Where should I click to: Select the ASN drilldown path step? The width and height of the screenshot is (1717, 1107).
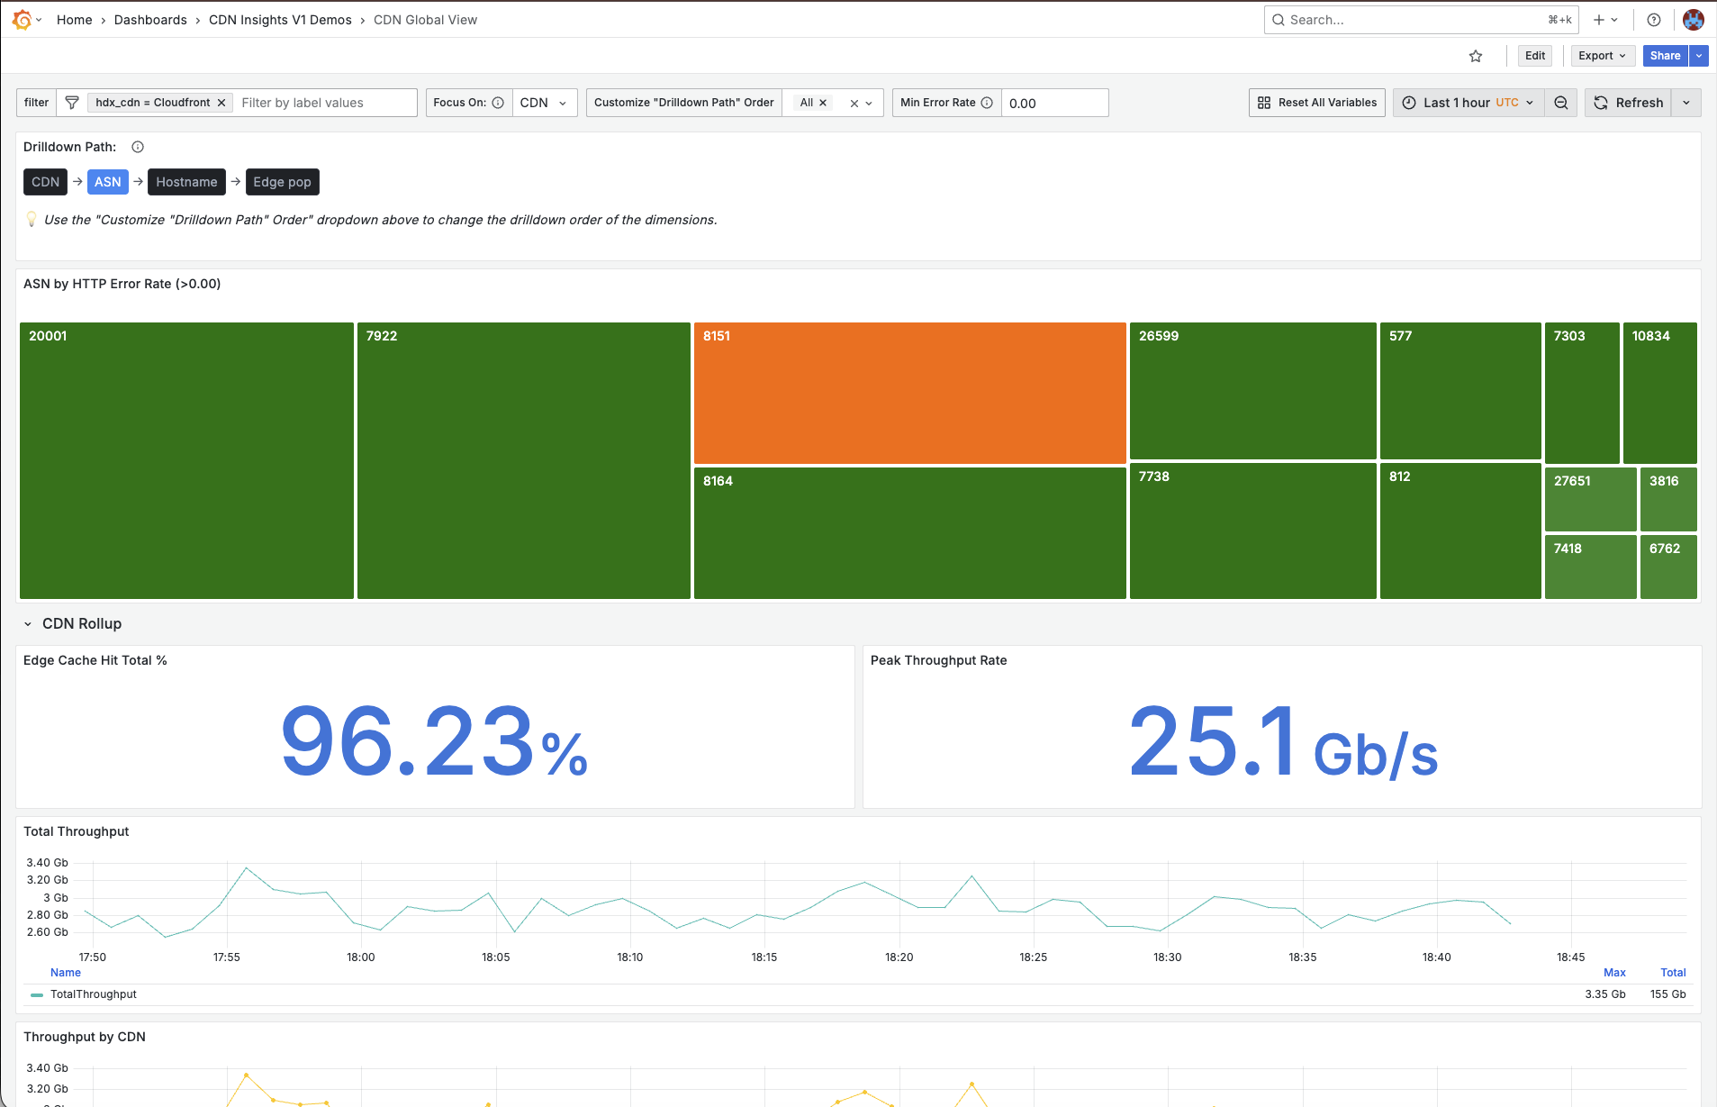(x=107, y=182)
